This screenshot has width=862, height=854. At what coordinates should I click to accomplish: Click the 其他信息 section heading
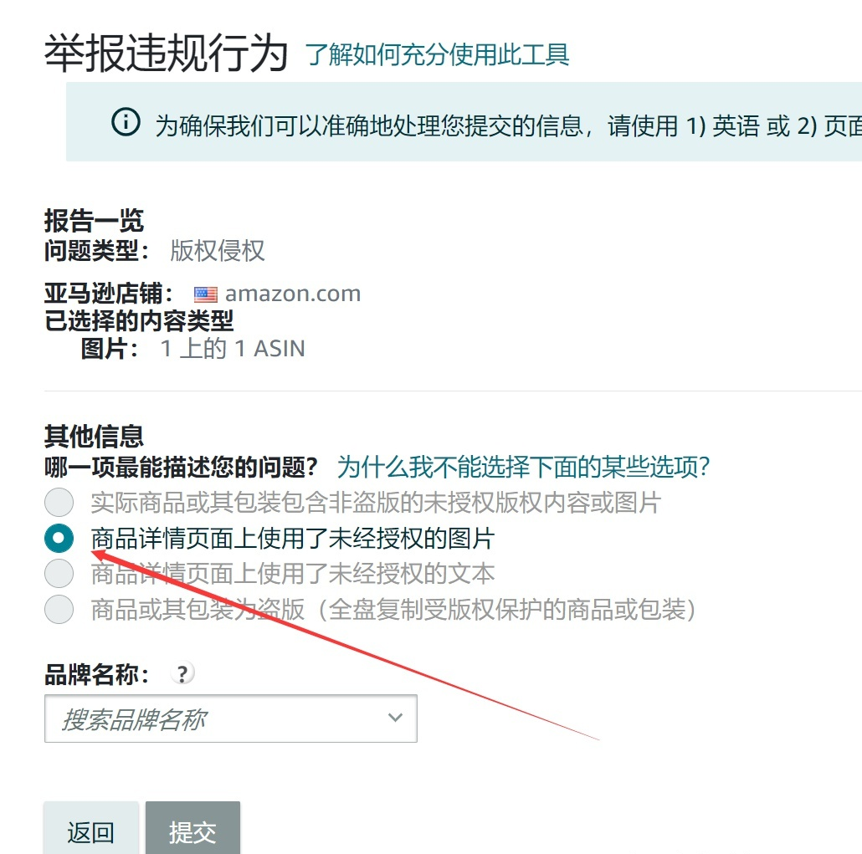(x=95, y=437)
